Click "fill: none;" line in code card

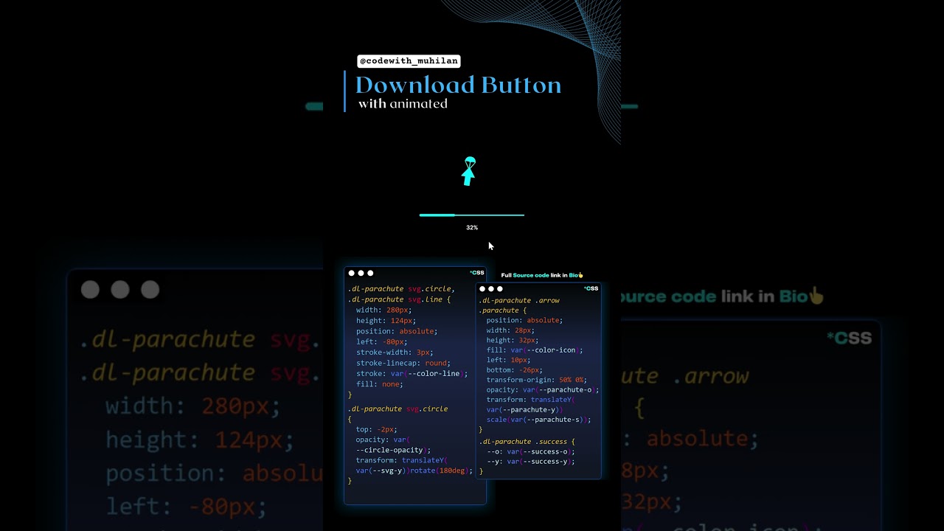[379, 384]
